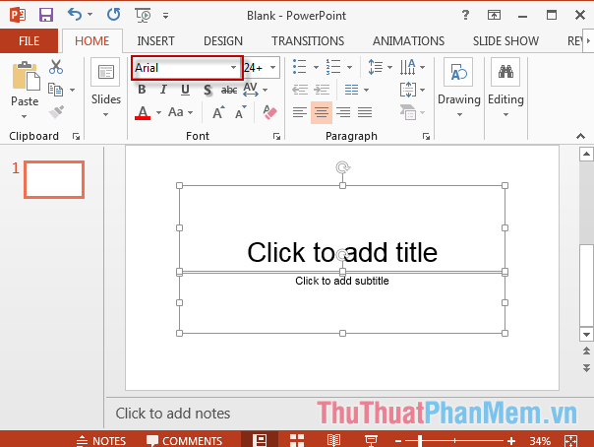This screenshot has height=447, width=594.
Task: Switch to the INSERT tab
Action: (x=155, y=41)
